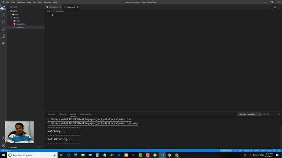Switch to the DEBUG CONSOLE panel tab
This screenshot has width=282, height=158.
[86, 114]
